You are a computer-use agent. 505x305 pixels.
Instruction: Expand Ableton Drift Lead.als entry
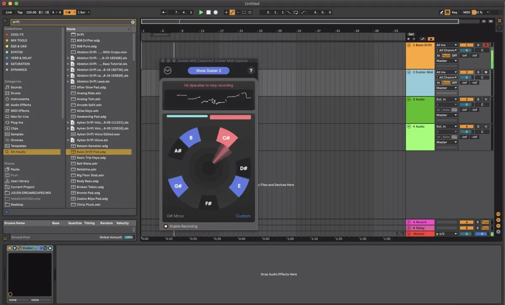click(x=68, y=82)
